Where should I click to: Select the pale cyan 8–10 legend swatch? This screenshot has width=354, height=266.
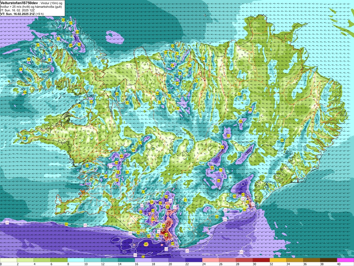(x=76, y=260)
